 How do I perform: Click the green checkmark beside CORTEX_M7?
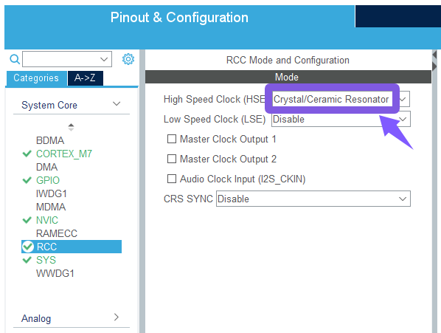coord(27,154)
